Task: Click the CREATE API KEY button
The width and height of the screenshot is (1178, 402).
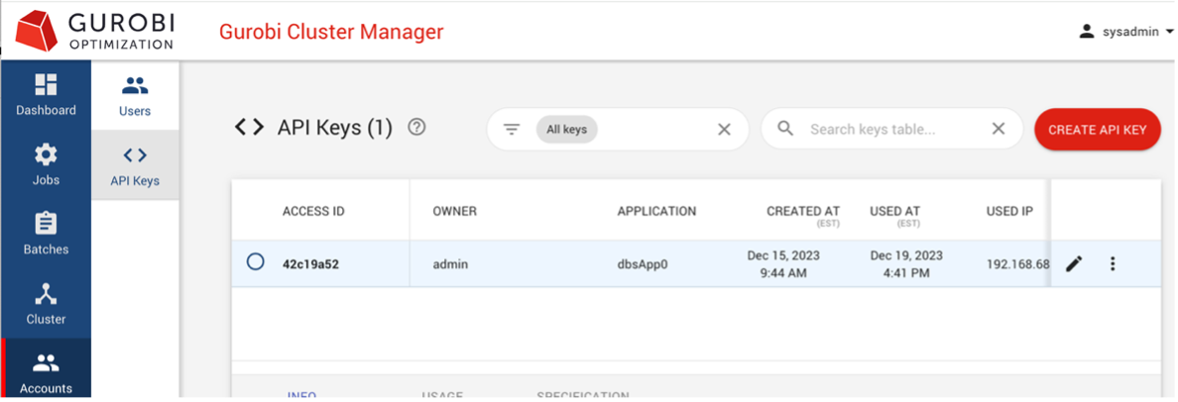Action: click(x=1097, y=129)
